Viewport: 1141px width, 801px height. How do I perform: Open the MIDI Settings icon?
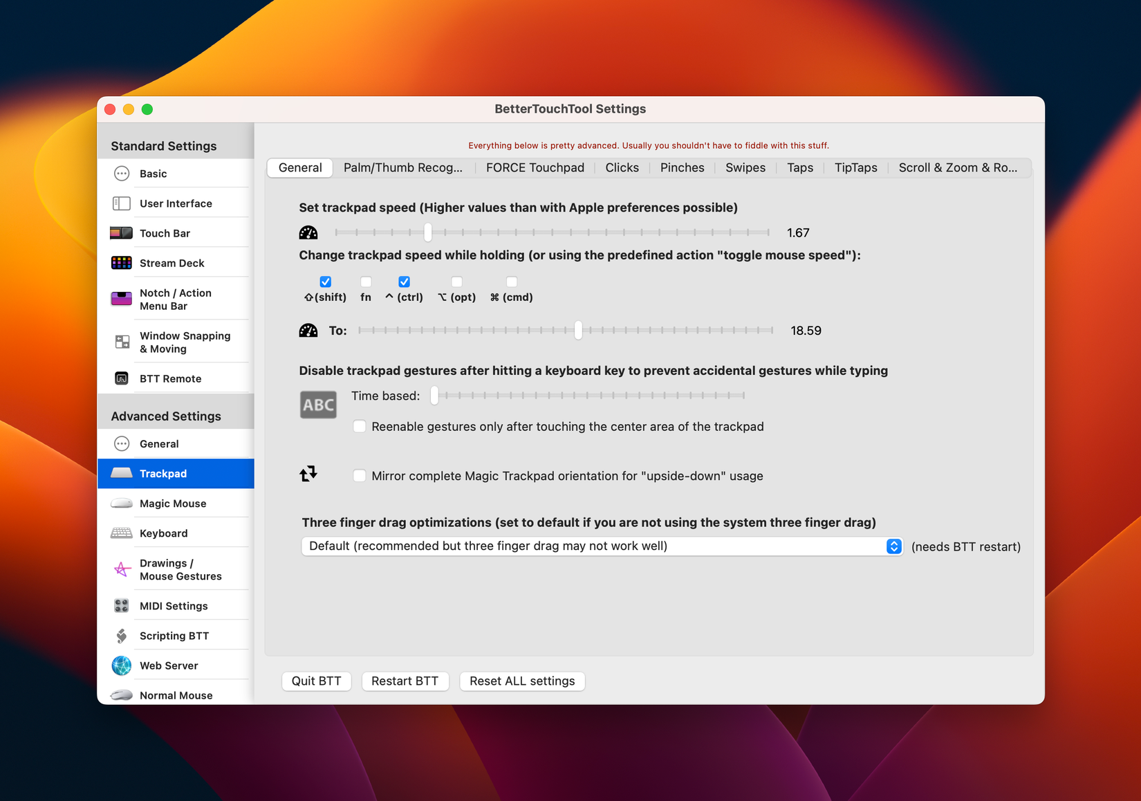pos(122,606)
